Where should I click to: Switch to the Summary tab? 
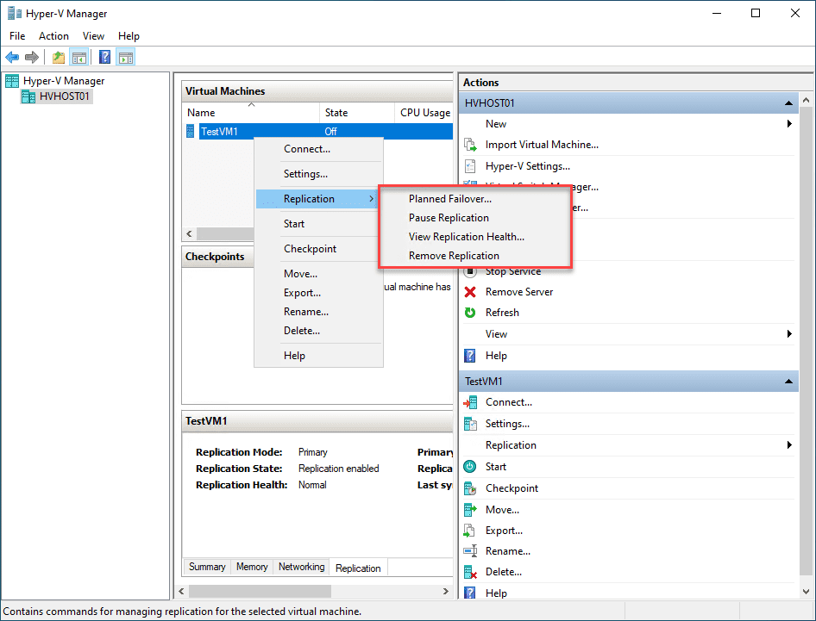click(207, 567)
